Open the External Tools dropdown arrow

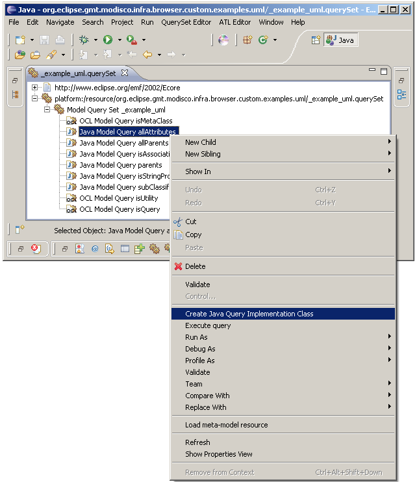click(144, 40)
